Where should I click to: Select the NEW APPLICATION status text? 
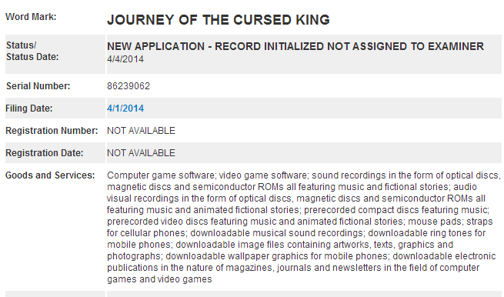(295, 46)
